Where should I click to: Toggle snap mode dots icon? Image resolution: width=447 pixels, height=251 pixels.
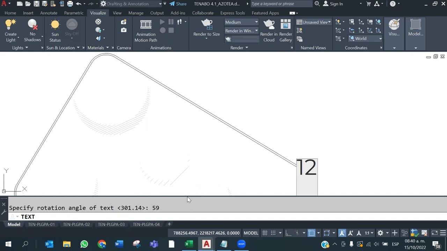point(273,233)
